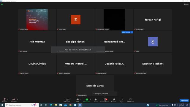Open Cortana circle icon on taskbar
The image size is (190, 107).
click(x=41, y=105)
